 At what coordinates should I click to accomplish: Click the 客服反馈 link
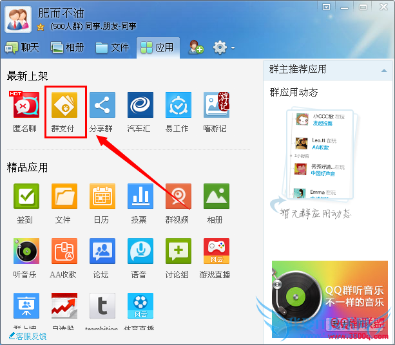click(x=28, y=336)
